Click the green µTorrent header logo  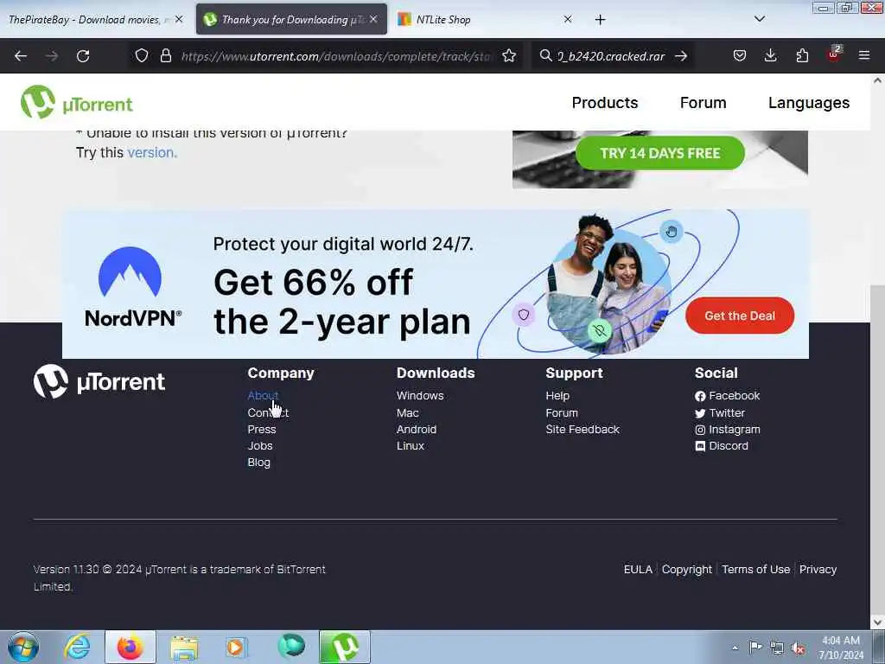[77, 103]
